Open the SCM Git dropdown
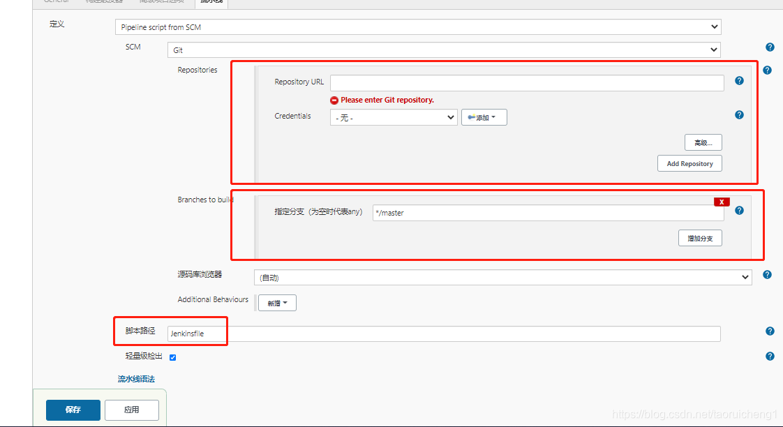This screenshot has height=427, width=783. tap(444, 50)
